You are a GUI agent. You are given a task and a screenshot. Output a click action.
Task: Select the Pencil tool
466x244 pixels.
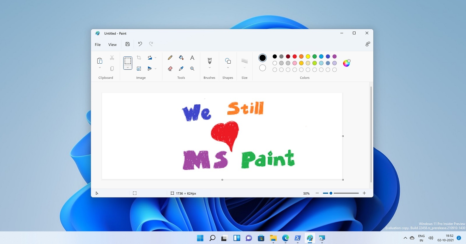[170, 58]
